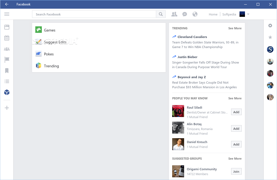This screenshot has height=180, width=277.
Task: Click the plus icon in left sidebar
Action: (7, 108)
